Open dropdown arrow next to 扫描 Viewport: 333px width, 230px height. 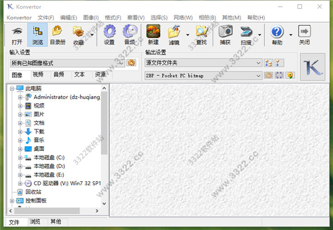[x=260, y=35]
